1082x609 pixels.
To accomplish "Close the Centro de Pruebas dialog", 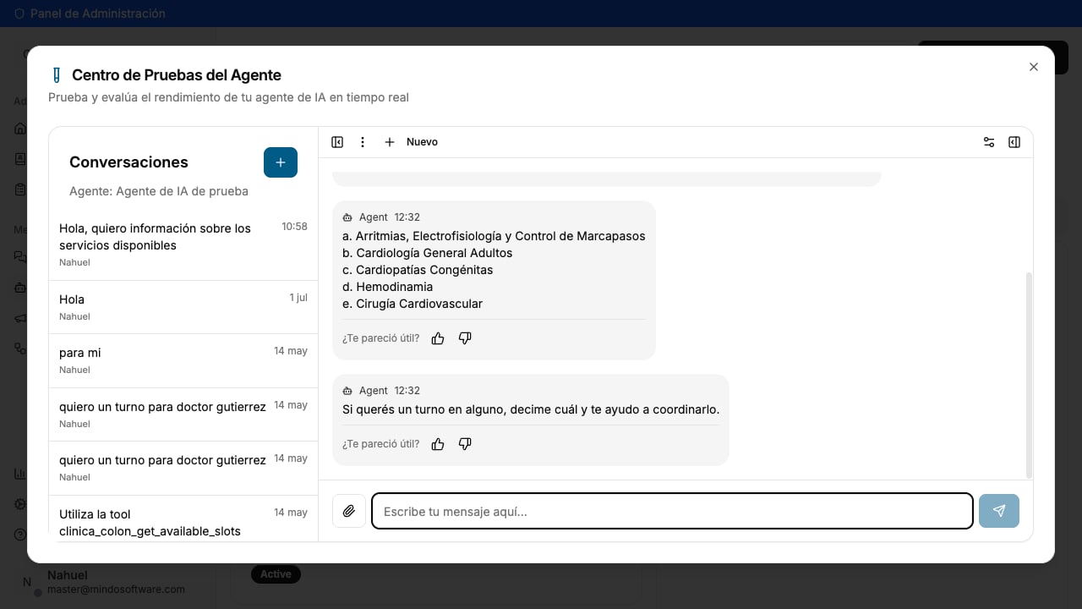I will click(1033, 67).
